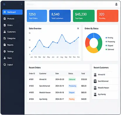Click the Recent Orders heading
Screen dimensions: 121x115
click(x=35, y=68)
